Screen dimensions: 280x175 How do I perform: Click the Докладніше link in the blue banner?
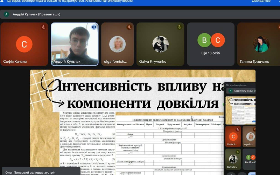[261, 1]
